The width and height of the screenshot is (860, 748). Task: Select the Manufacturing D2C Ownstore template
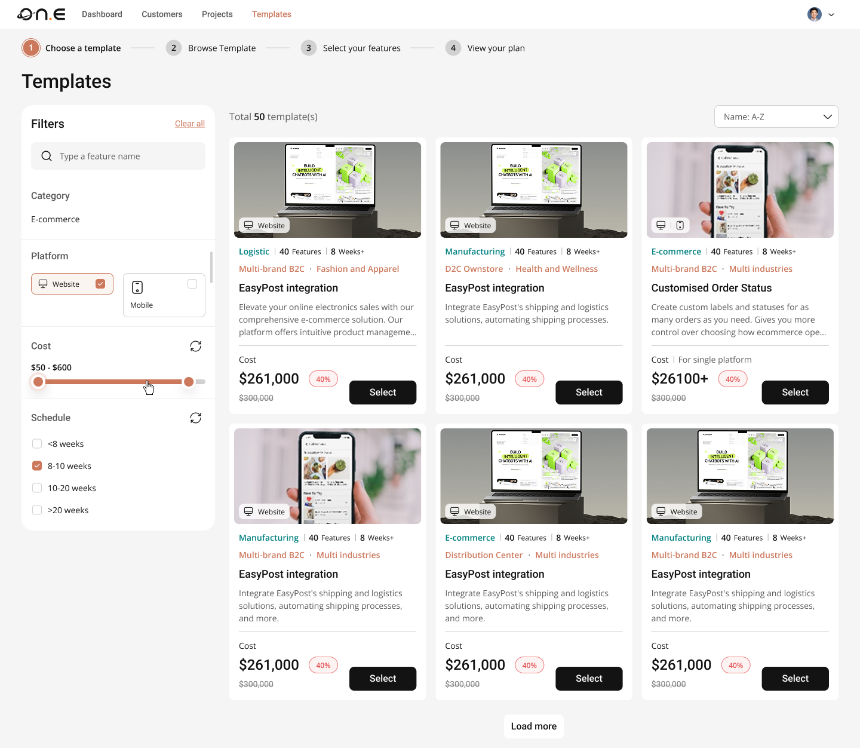(589, 393)
